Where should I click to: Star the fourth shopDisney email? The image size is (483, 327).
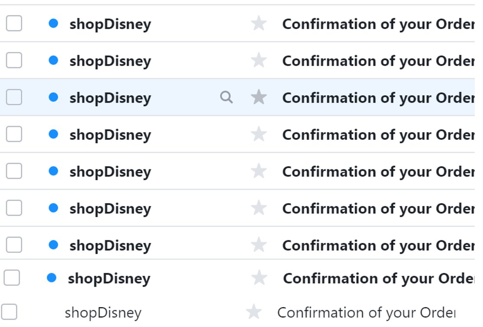259,134
